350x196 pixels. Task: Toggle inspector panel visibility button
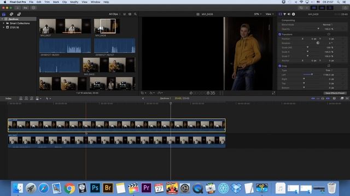(x=330, y=8)
